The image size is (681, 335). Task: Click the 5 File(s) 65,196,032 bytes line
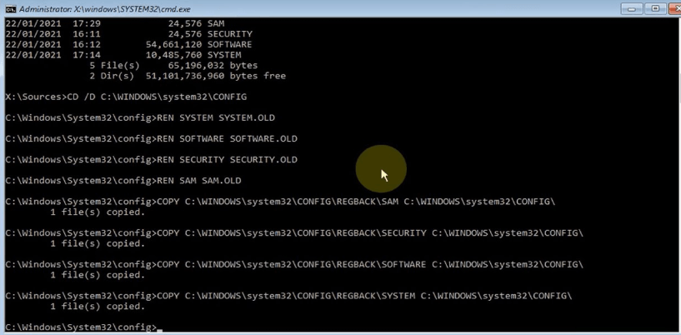[173, 66]
